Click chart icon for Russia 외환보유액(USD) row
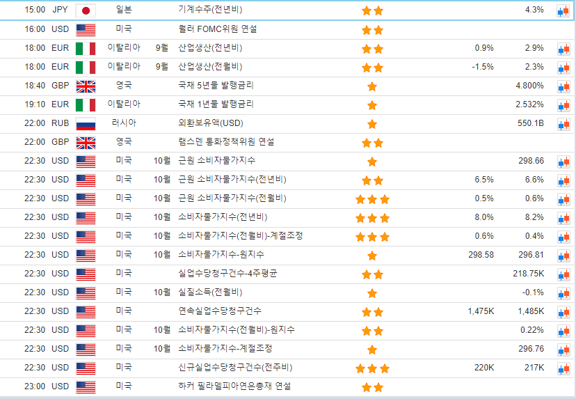Viewport: 576px width, 399px height. 563,124
